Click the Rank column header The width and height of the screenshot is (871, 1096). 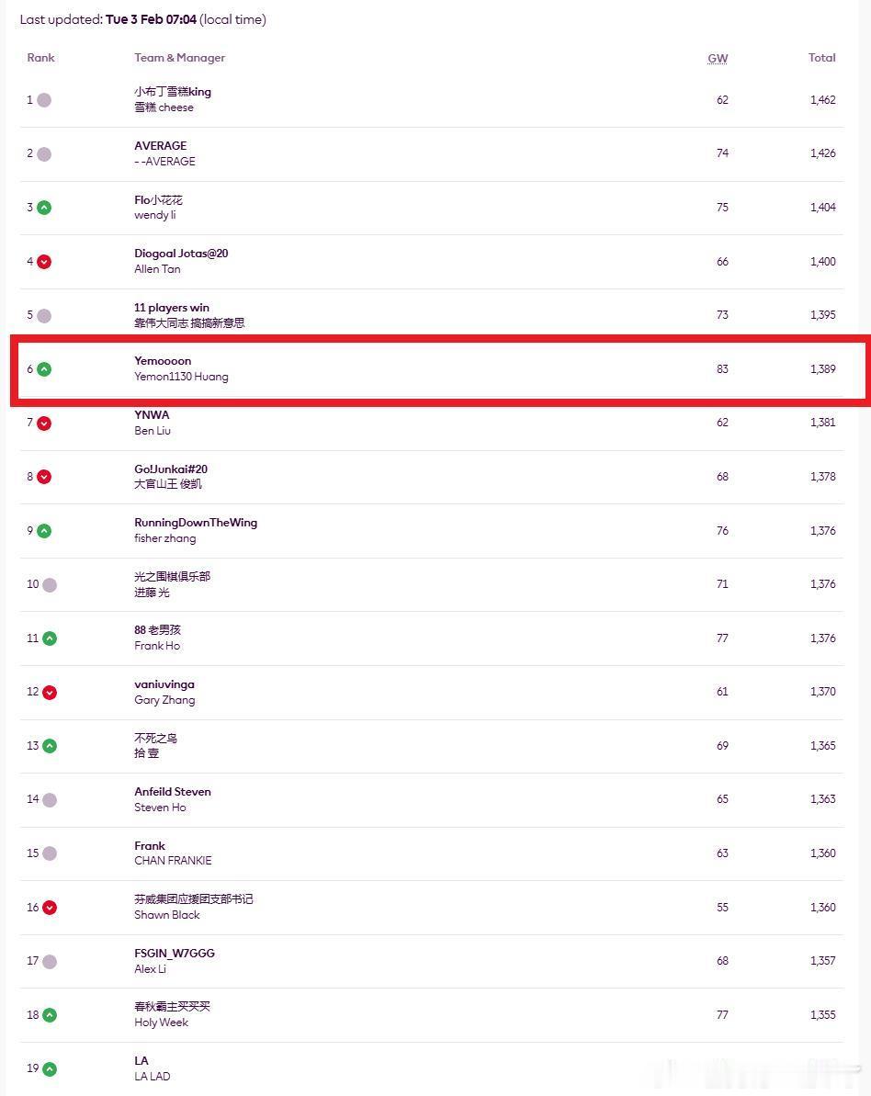40,57
